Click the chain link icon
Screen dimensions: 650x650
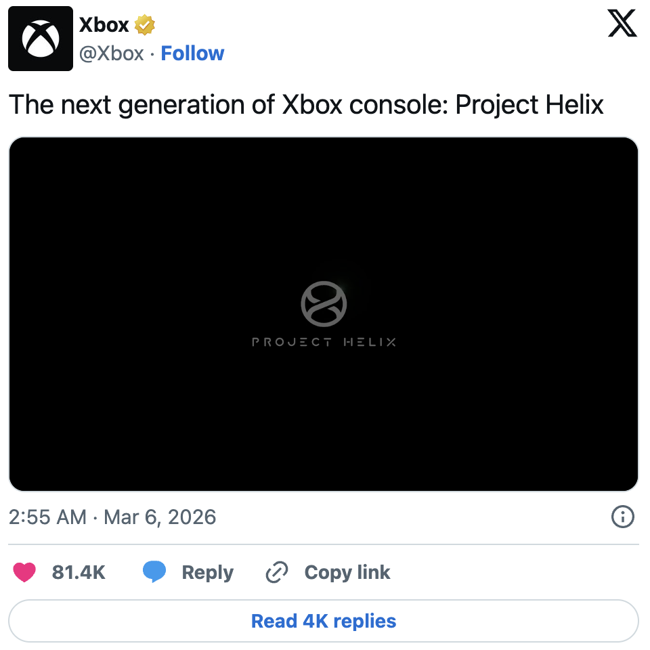[277, 572]
